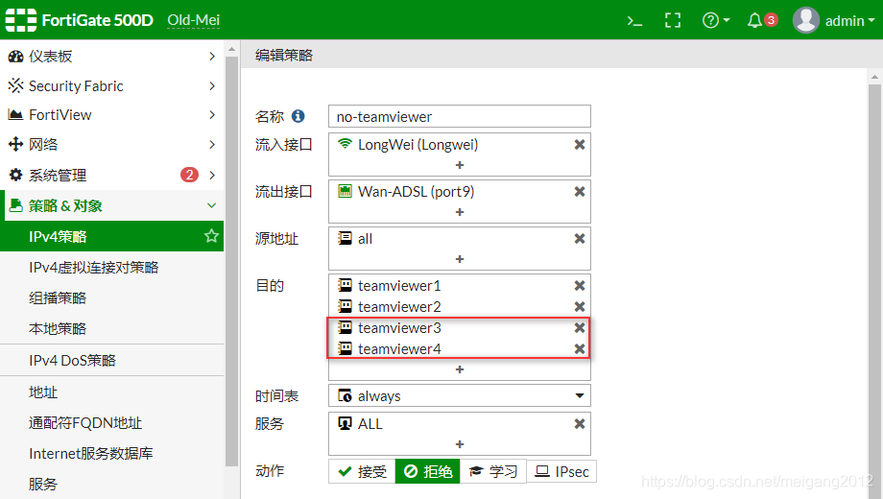Expand the FortiView menu
This screenshot has height=499, width=883.
[111, 115]
